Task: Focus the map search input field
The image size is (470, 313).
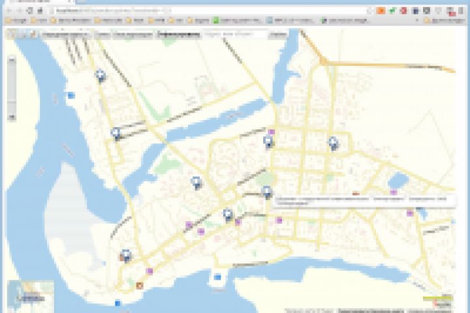Action: pyautogui.click(x=235, y=35)
